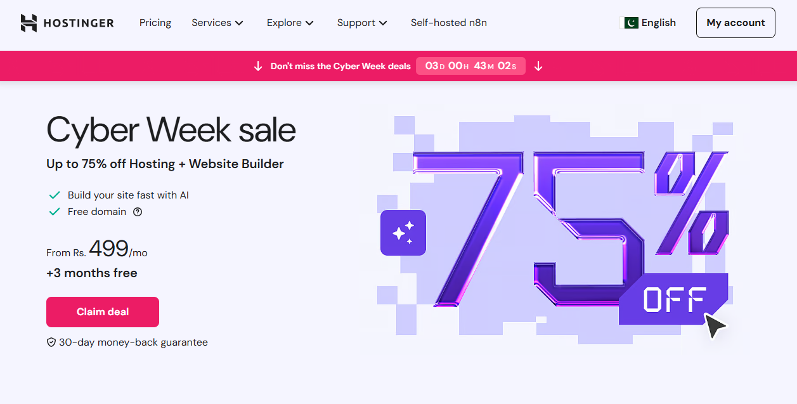Click the right downward arrow in the banner

coord(538,65)
